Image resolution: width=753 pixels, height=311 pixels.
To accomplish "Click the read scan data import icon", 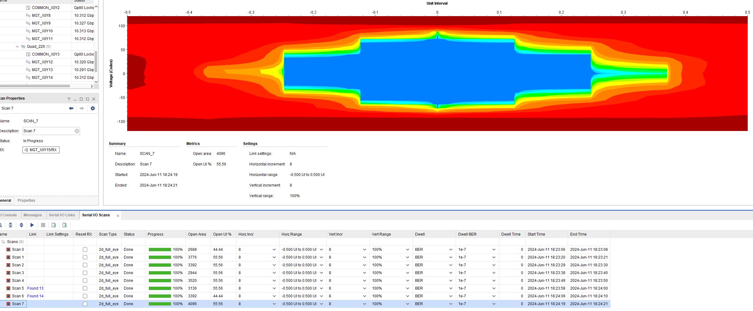I will [x=65, y=225].
